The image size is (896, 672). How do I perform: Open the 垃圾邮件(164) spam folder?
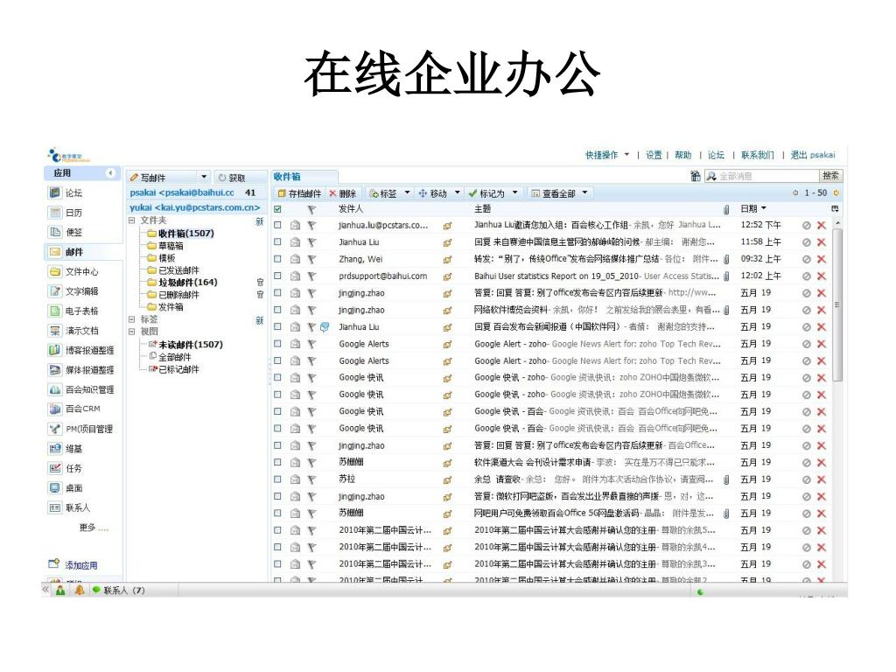(x=187, y=283)
